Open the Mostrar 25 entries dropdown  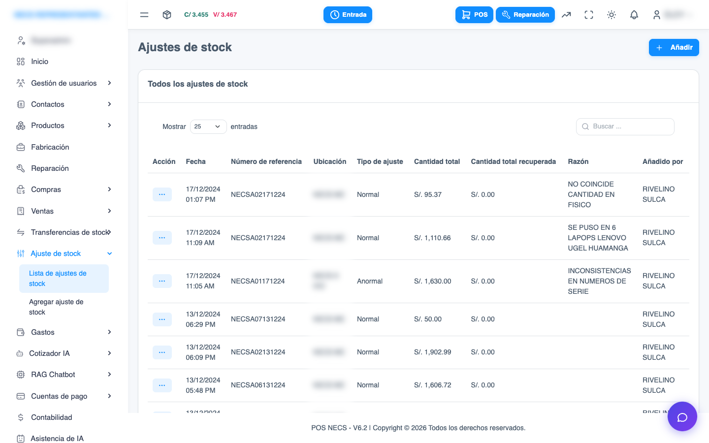[208, 127]
